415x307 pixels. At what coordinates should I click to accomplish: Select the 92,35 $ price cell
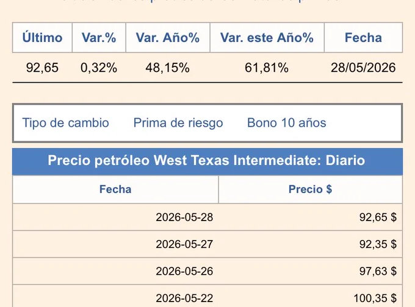pos(378,244)
